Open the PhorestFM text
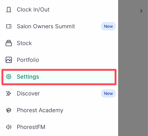This screenshot has height=136, width=148. [x=31, y=127]
